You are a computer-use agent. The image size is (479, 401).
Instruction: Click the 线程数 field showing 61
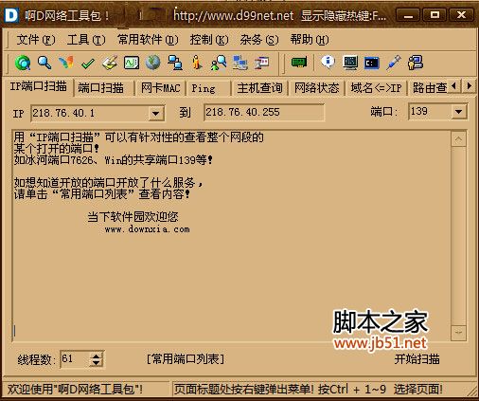(x=75, y=359)
